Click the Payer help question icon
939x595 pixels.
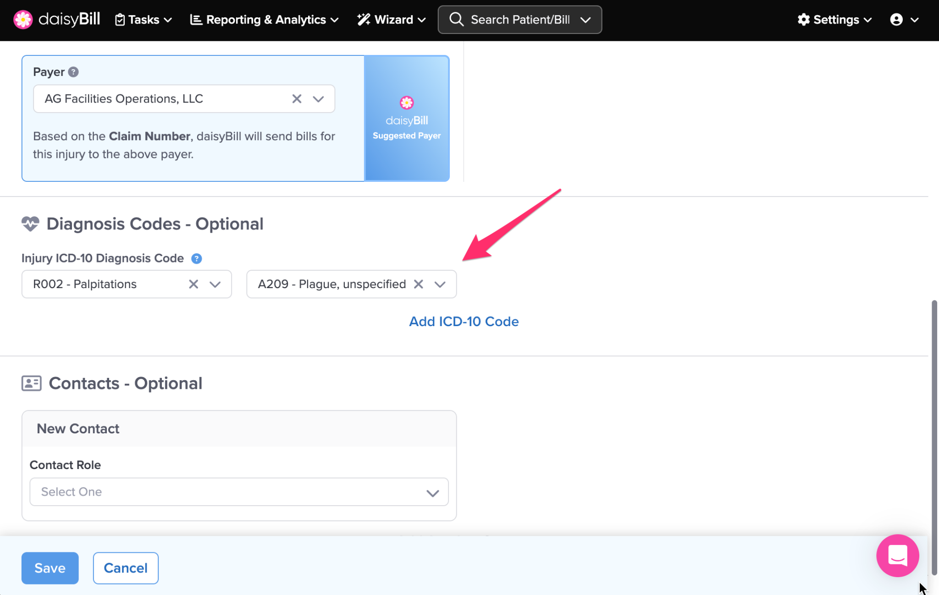[73, 72]
